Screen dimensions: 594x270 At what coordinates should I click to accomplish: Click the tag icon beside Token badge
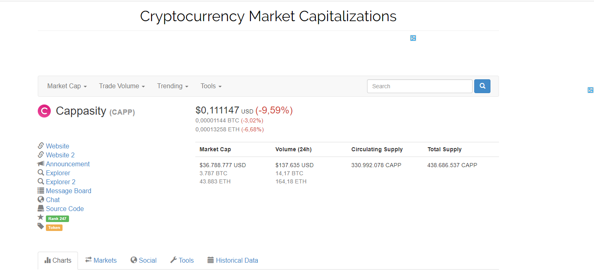pyautogui.click(x=41, y=226)
